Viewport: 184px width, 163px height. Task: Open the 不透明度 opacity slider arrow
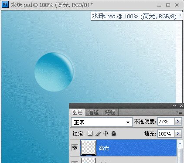[x=178, y=121]
